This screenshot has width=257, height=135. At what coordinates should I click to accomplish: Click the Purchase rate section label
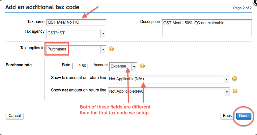(x=19, y=65)
